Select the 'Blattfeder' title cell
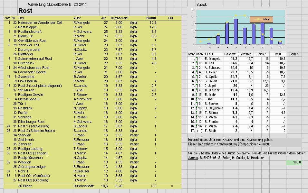308x193 pixels. coord(26,54)
